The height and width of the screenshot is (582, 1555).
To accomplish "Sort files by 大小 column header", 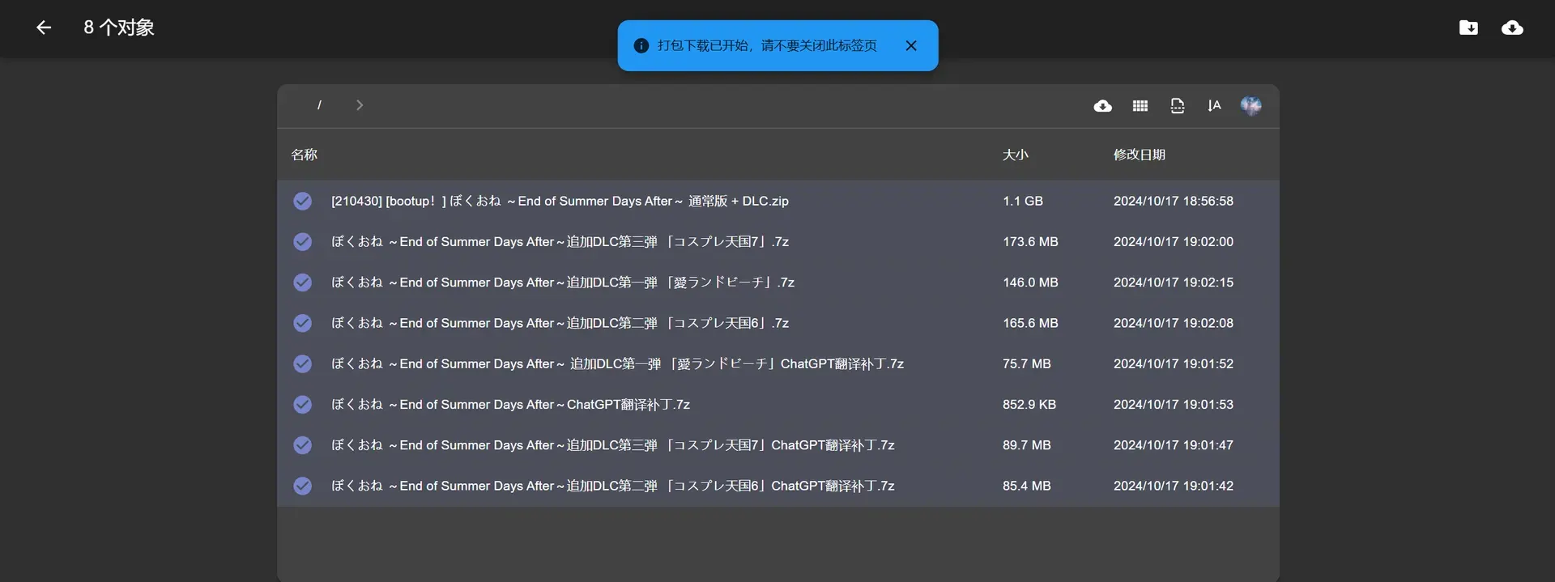I will coord(1016,155).
